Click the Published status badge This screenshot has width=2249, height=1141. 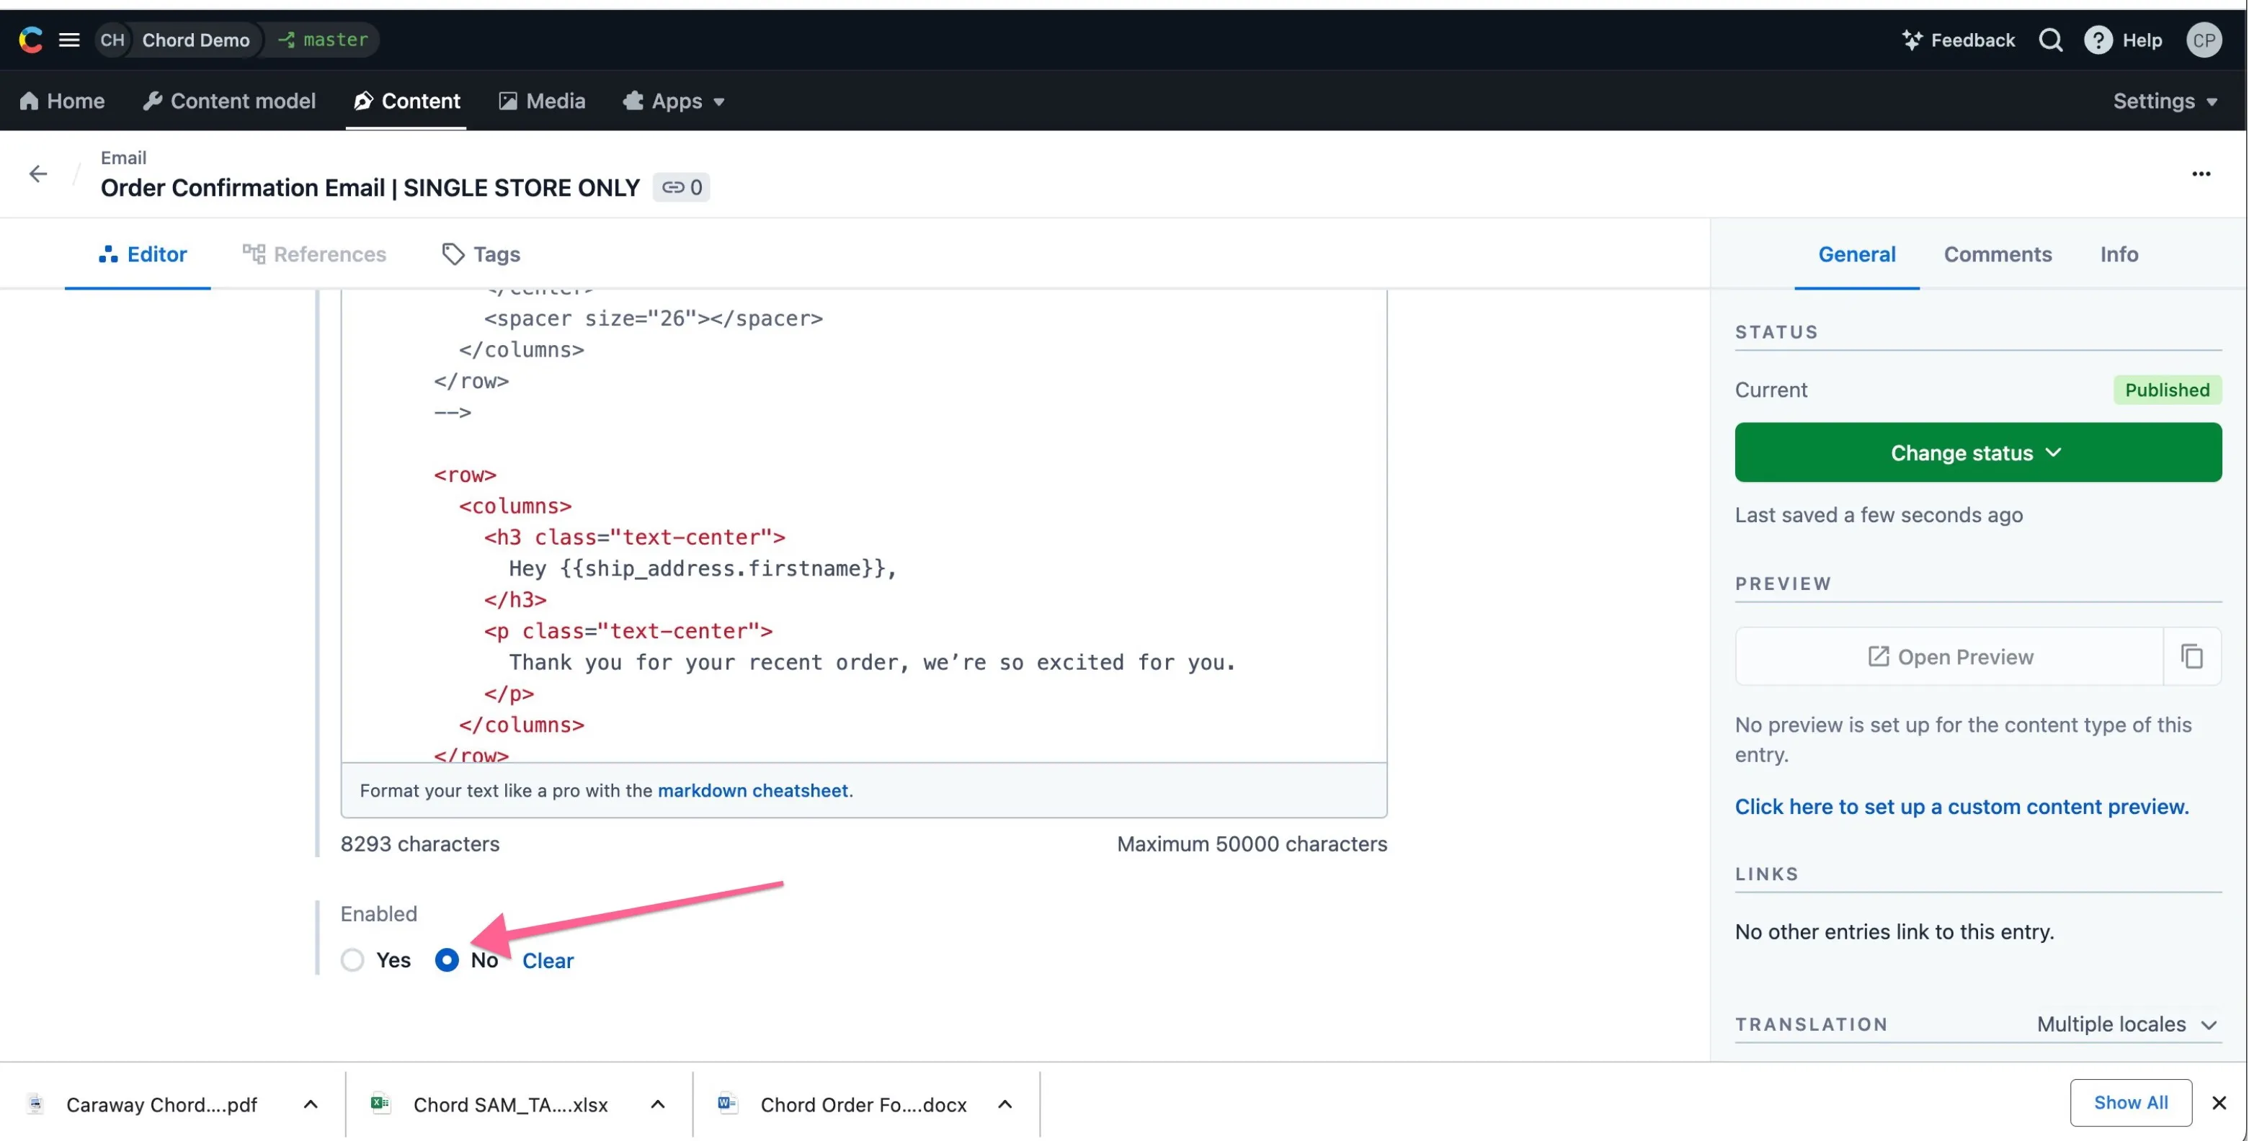pyautogui.click(x=2166, y=390)
